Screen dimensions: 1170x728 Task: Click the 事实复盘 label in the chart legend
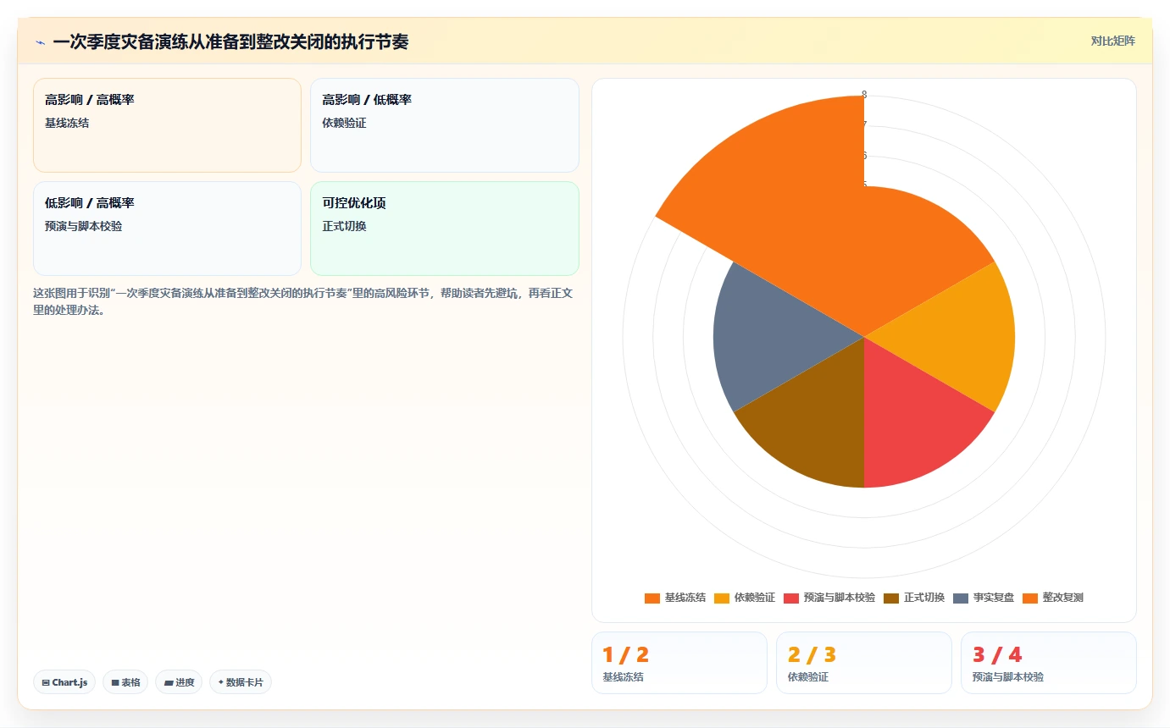click(x=993, y=598)
